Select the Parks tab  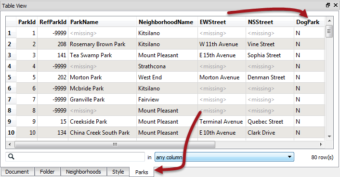tap(142, 172)
